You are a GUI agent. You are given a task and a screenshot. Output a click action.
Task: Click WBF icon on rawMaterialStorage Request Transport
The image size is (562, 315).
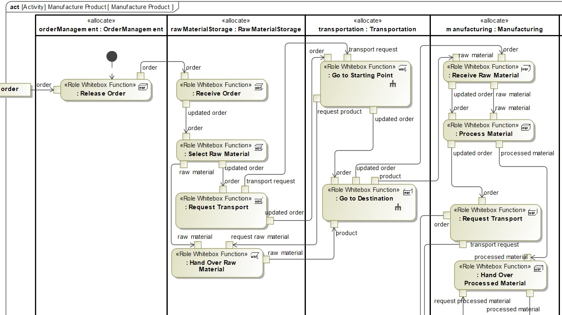(259, 201)
